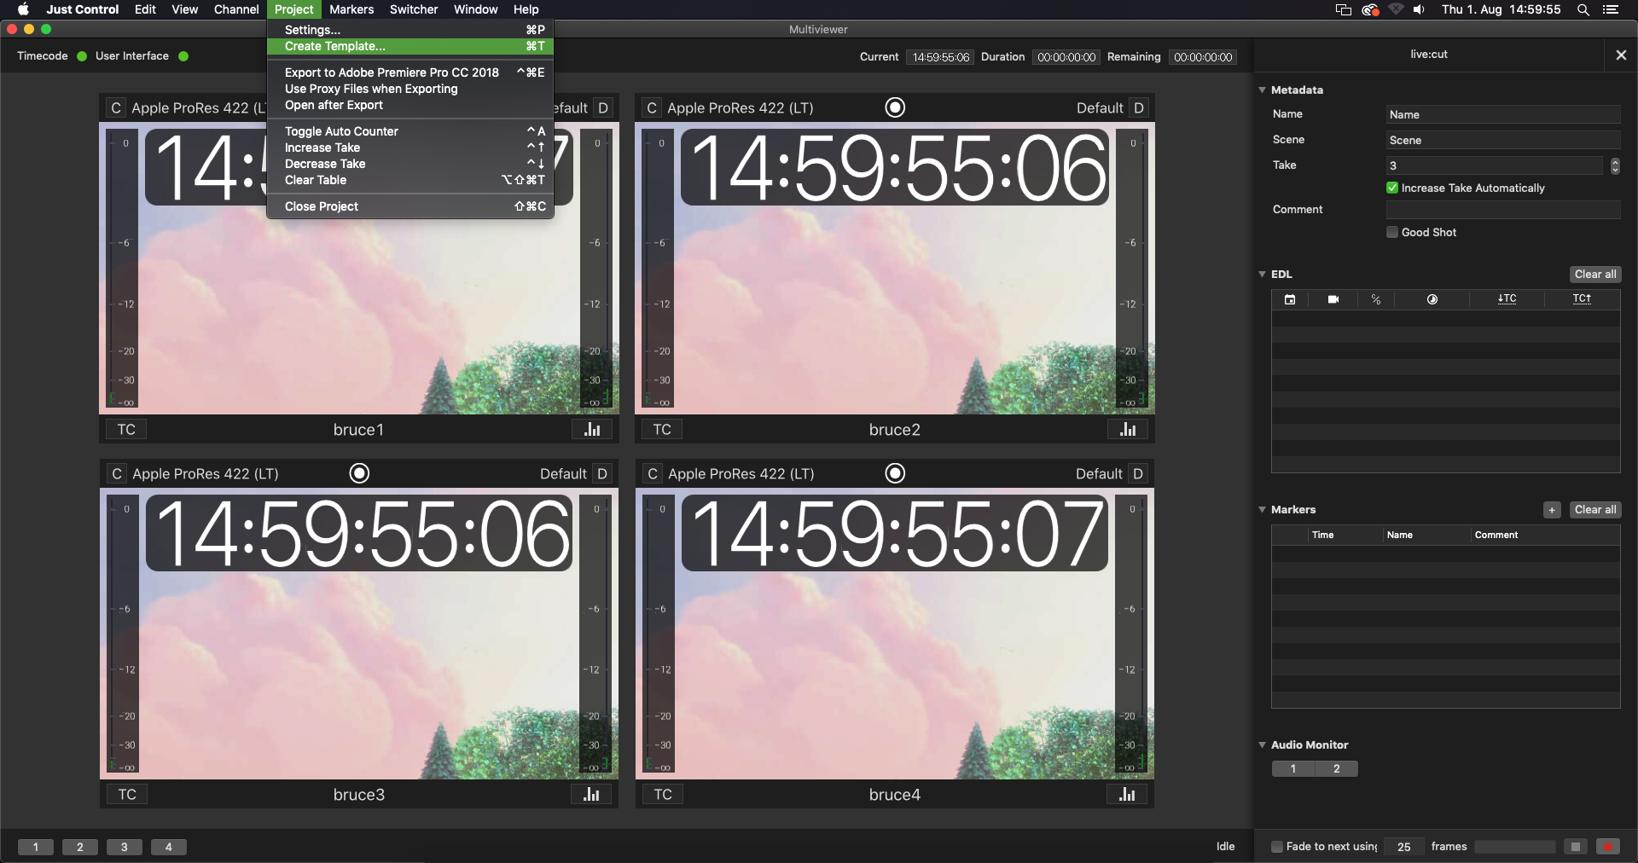The height and width of the screenshot is (863, 1638).
Task: Open audio levels icon for bruce3
Action: point(592,794)
